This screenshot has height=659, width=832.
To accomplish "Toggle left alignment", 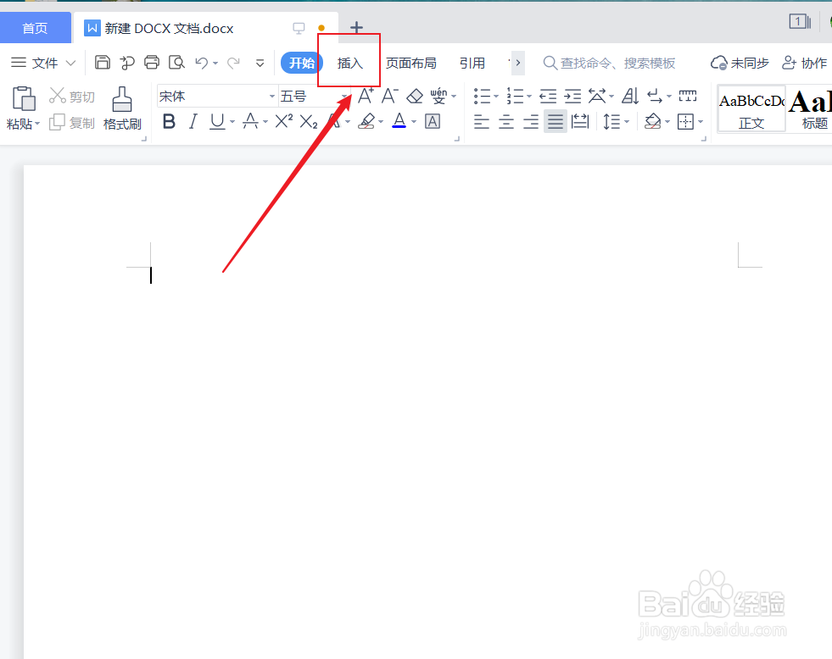I will pos(481,122).
